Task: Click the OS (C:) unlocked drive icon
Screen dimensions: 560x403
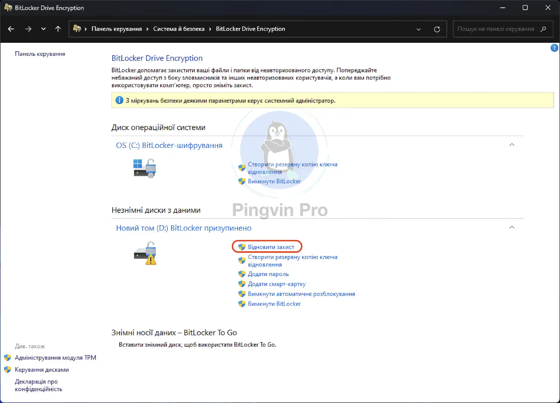Action: 145,168
